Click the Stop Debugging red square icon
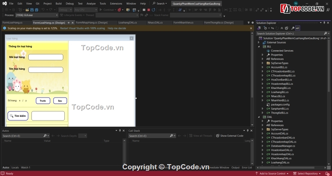The height and width of the screenshot is (176, 332). point(149,10)
